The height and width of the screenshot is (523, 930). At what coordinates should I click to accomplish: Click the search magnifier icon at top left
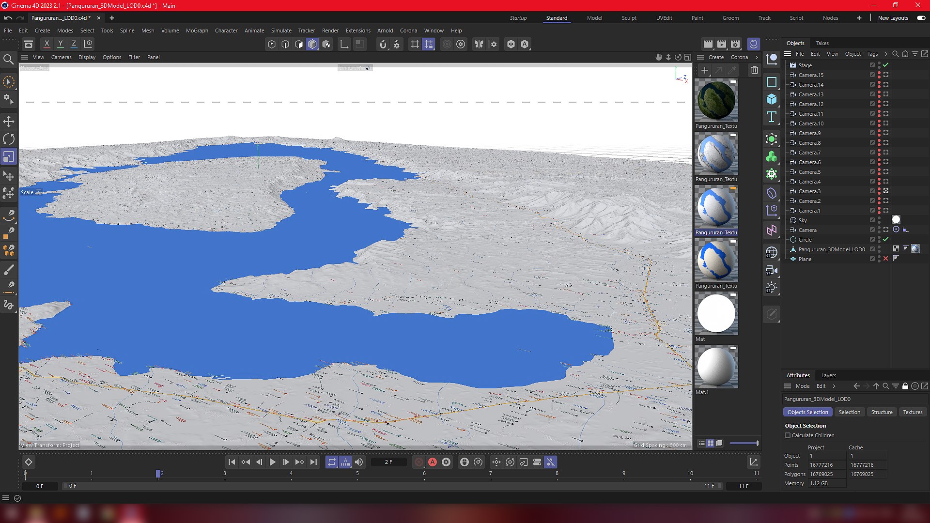(x=8, y=60)
